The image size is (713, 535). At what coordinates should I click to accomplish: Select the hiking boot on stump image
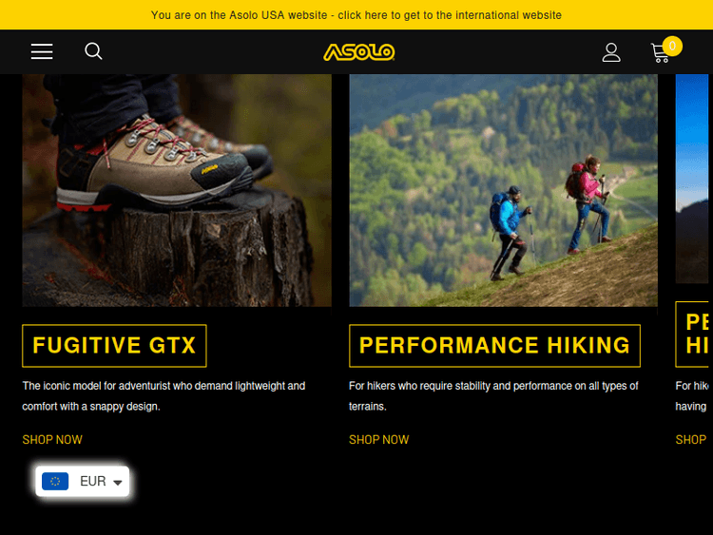[177, 190]
